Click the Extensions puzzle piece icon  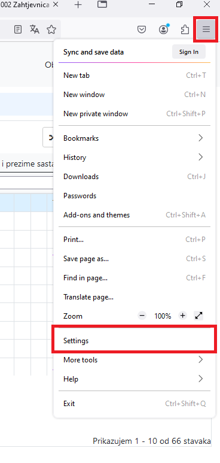point(185,29)
